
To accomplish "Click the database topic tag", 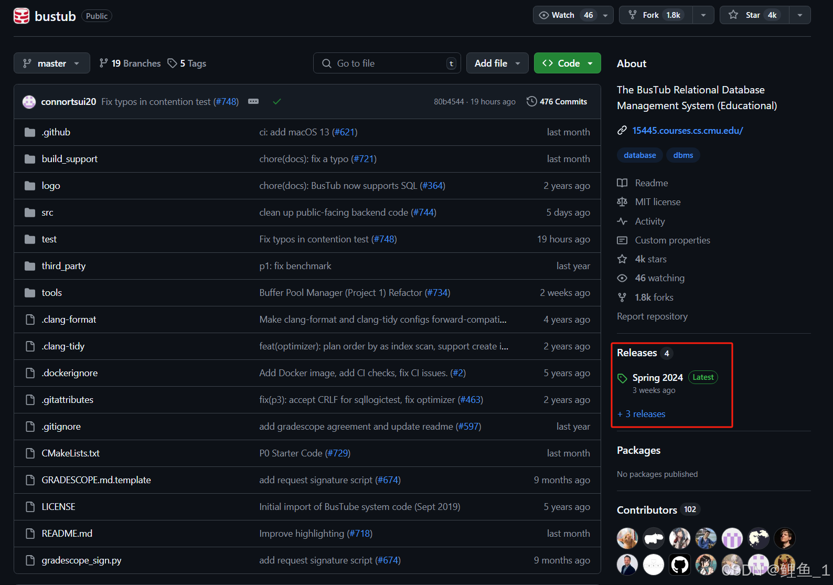I will [x=639, y=155].
